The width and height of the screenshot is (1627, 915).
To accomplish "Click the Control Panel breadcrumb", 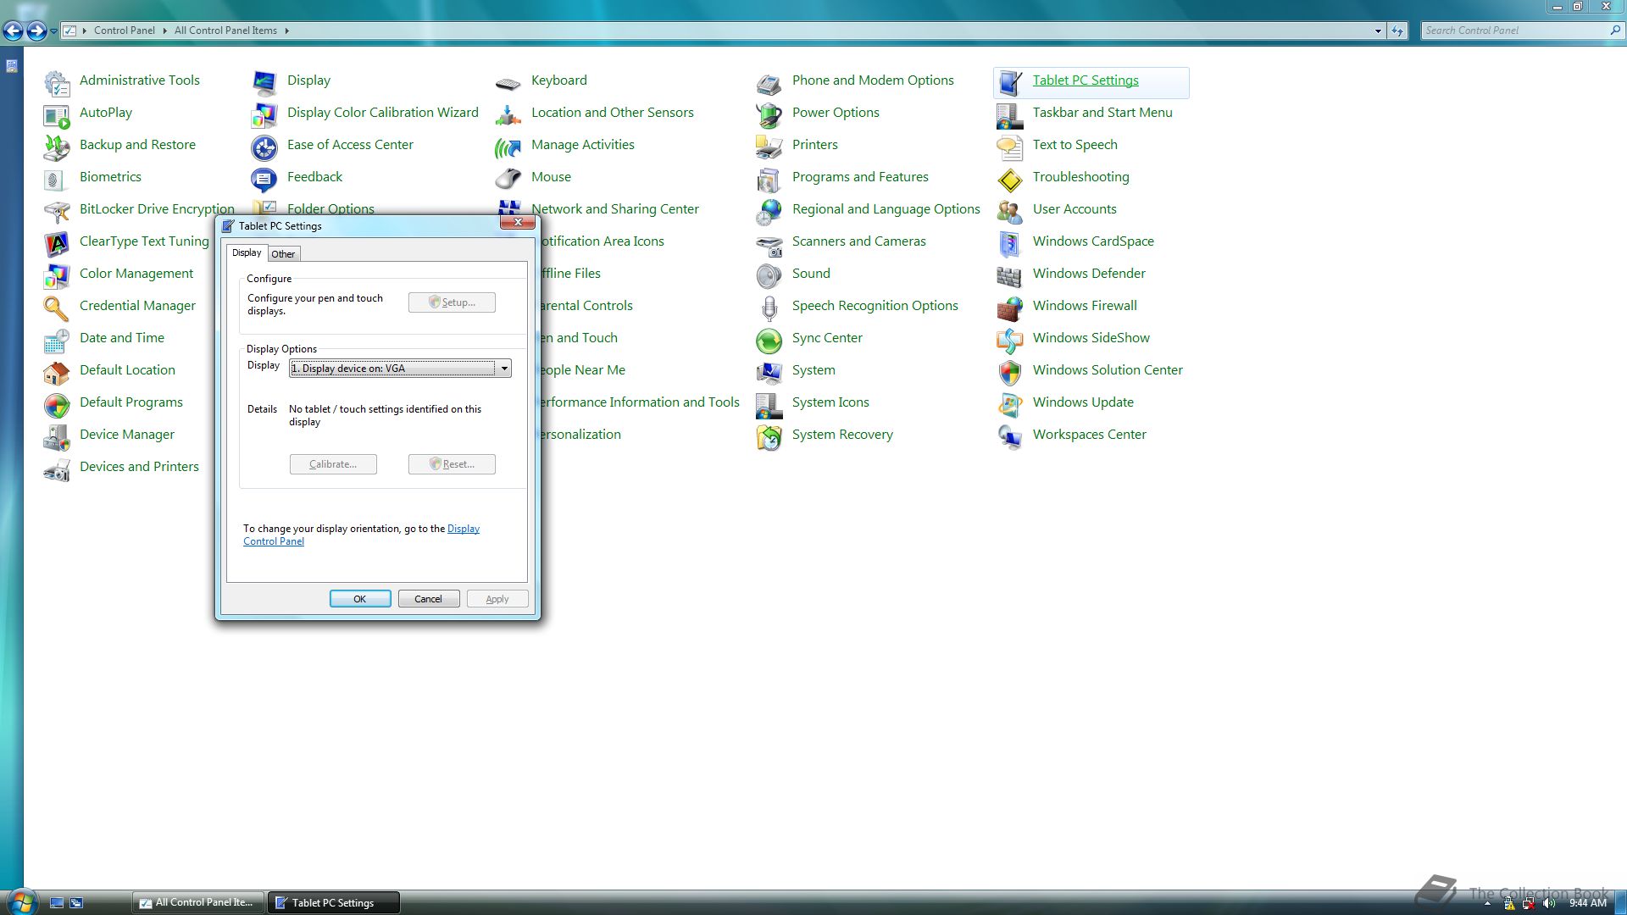I will tap(125, 30).
